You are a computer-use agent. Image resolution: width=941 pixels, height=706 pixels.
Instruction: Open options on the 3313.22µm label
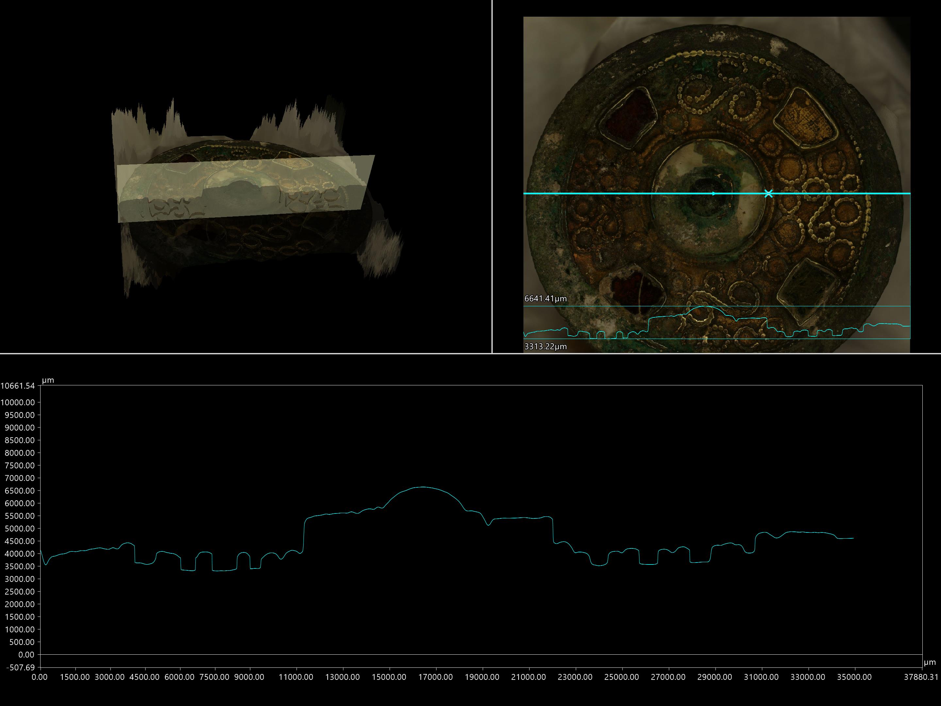click(545, 346)
